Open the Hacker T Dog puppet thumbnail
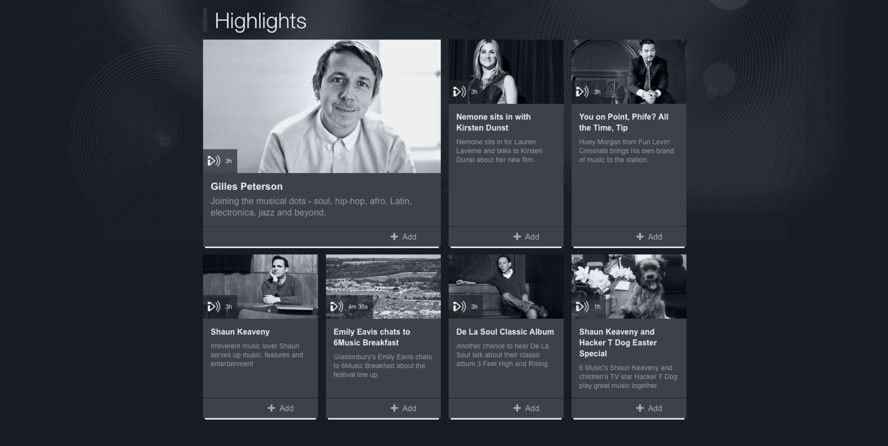Image resolution: width=888 pixels, height=446 pixels. (x=629, y=286)
